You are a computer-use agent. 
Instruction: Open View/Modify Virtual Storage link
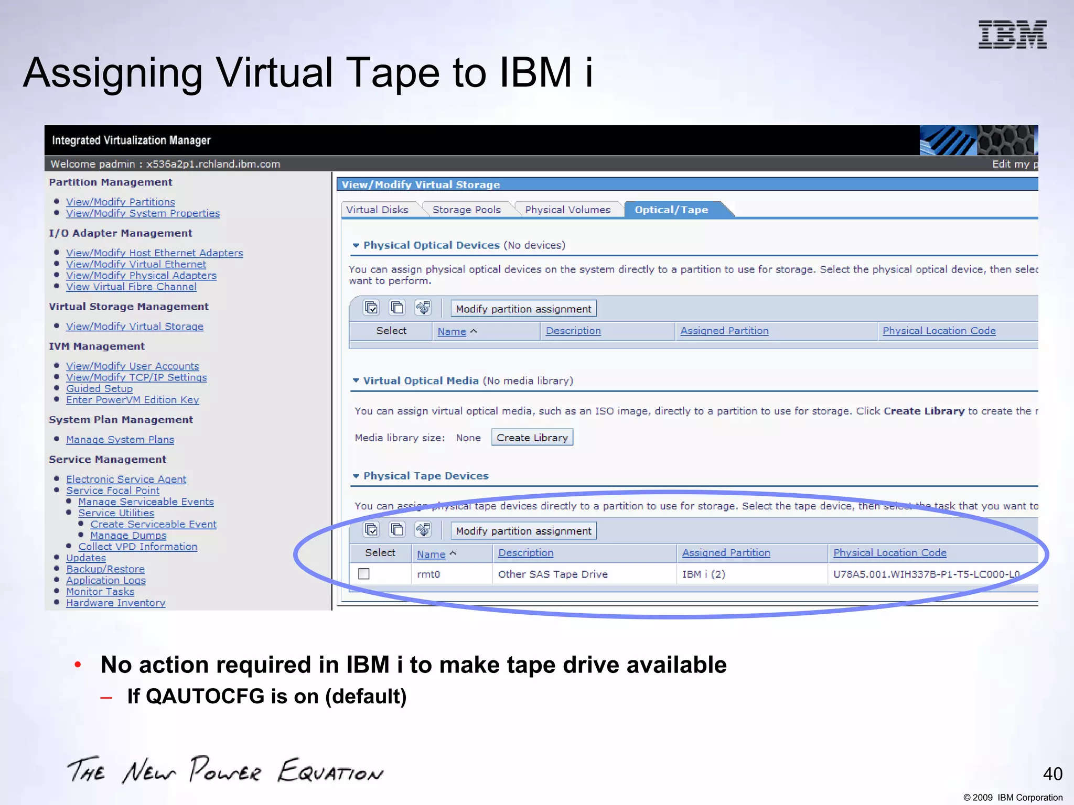click(x=135, y=326)
